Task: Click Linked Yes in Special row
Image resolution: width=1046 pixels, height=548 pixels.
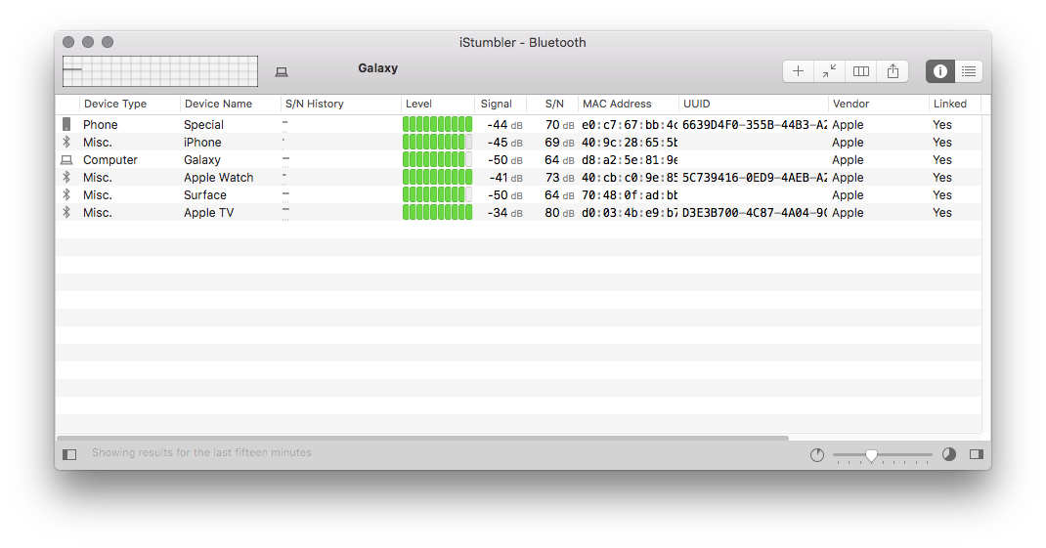Action: pos(942,125)
